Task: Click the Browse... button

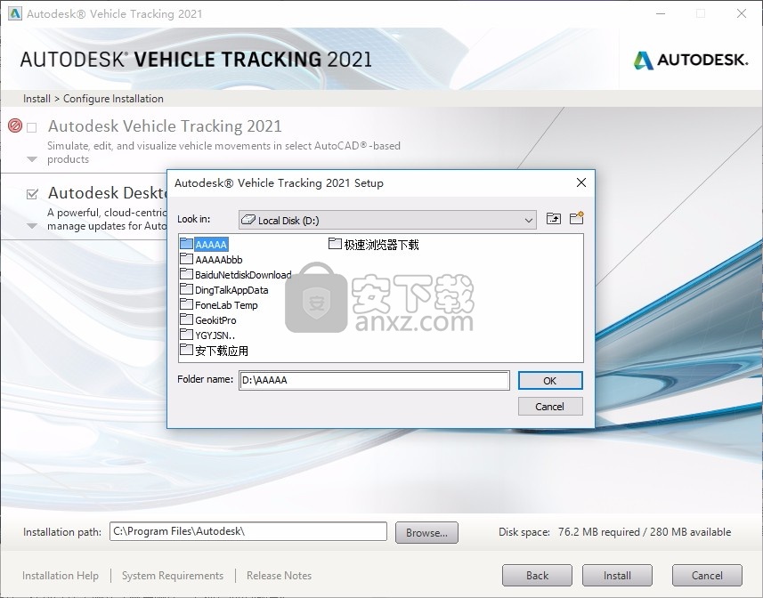Action: pyautogui.click(x=426, y=533)
